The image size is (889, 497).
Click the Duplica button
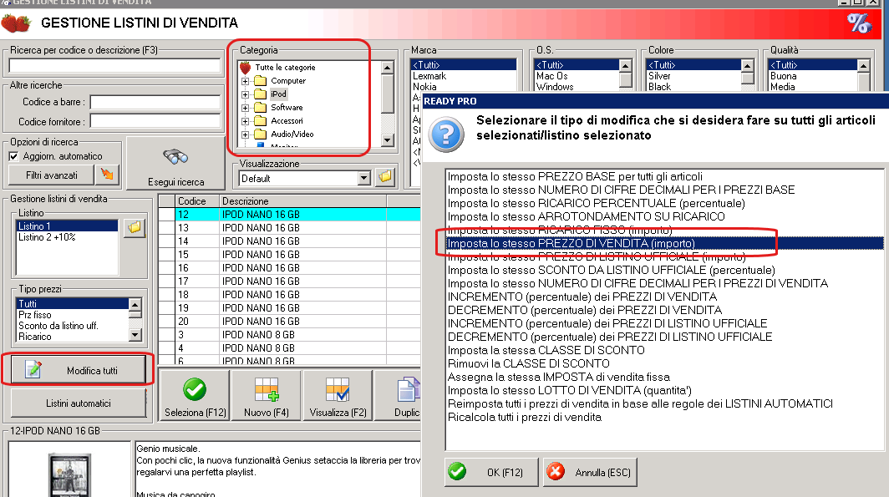[x=398, y=395]
